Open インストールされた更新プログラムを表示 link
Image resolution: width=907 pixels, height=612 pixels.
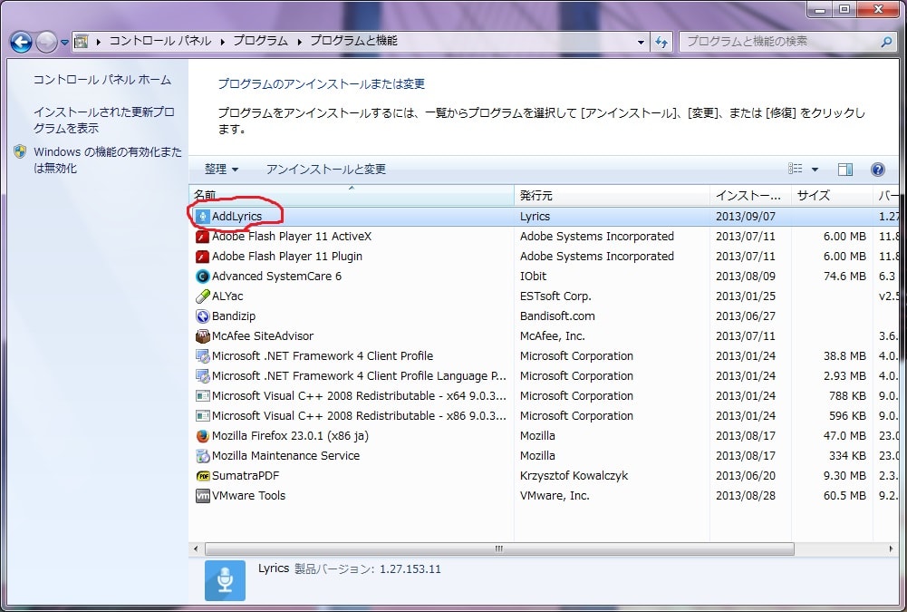pos(103,120)
